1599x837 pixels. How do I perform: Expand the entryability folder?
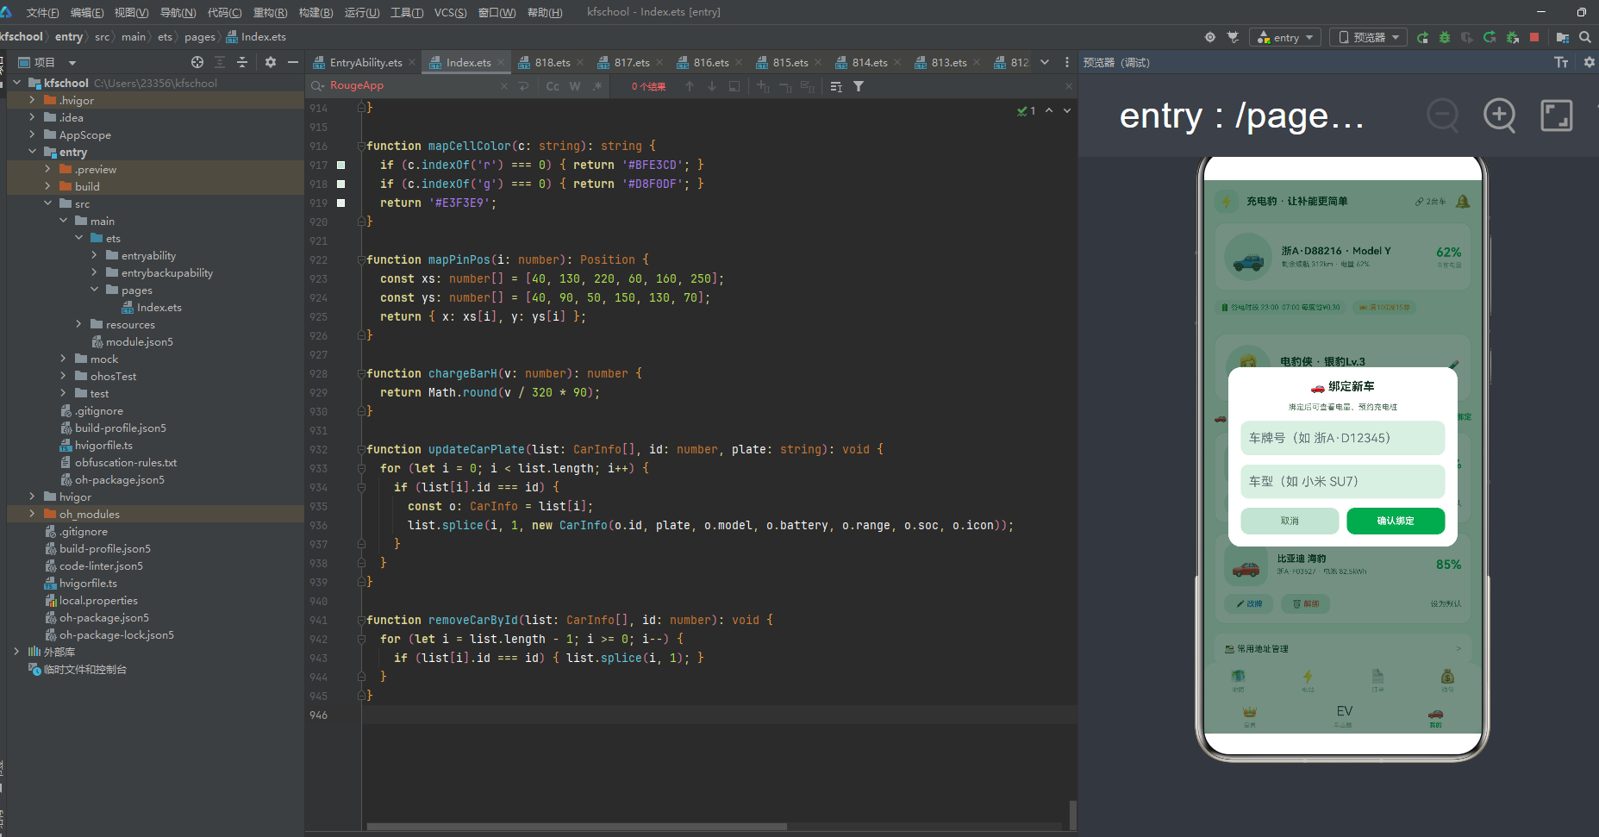coord(94,255)
